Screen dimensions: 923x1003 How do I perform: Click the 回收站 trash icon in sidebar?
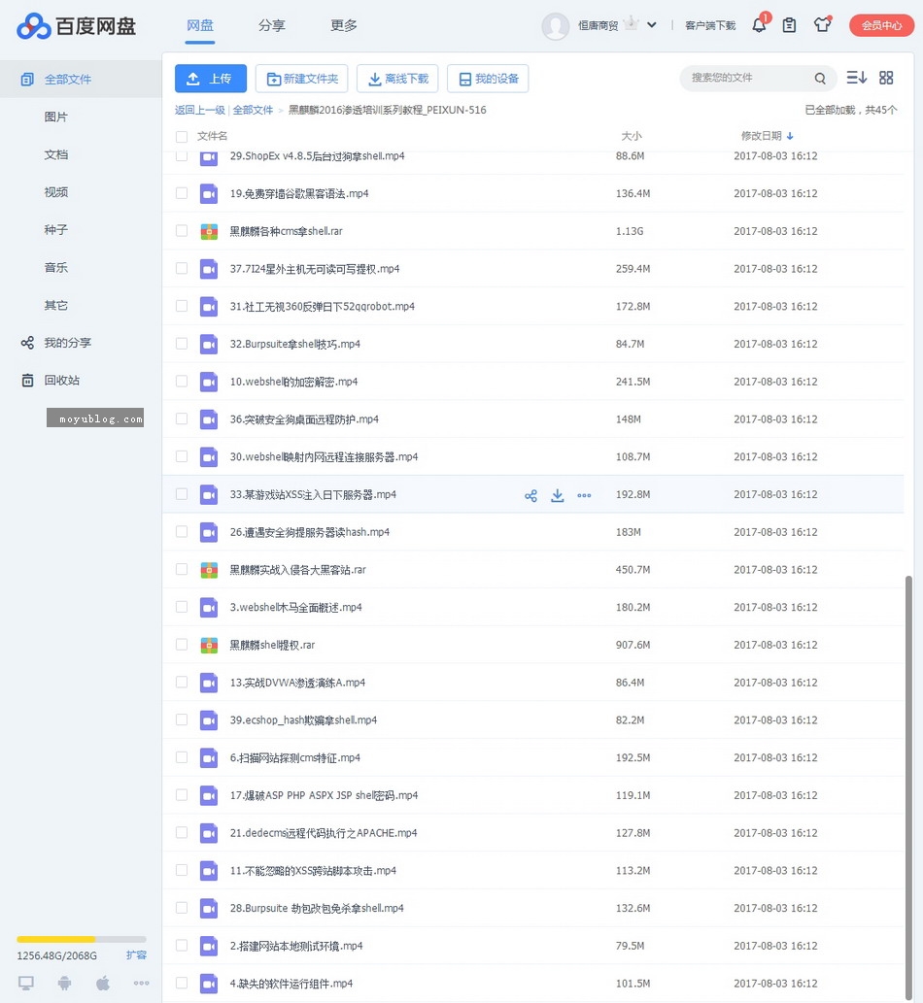click(27, 381)
